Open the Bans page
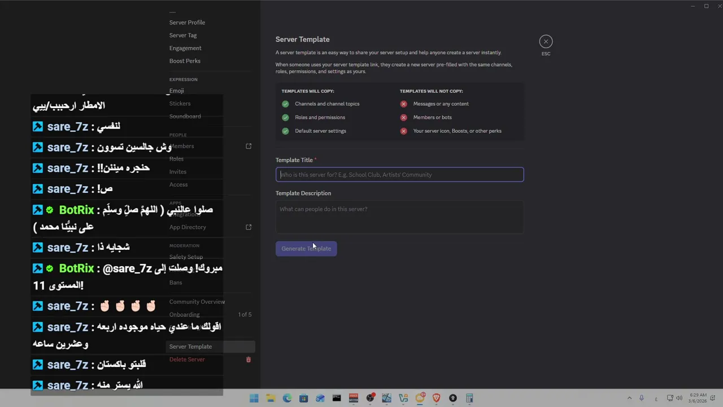 [x=176, y=283]
